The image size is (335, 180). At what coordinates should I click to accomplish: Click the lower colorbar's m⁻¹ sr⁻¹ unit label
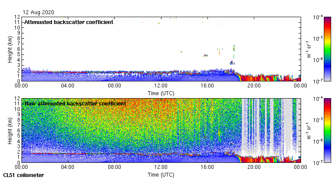[x=309, y=131]
